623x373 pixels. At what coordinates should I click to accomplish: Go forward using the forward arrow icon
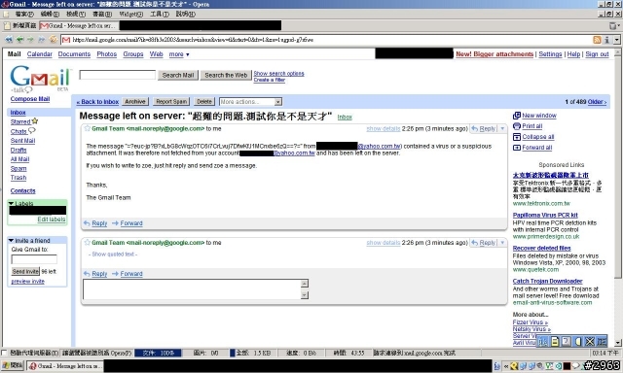pyautogui.click(x=30, y=40)
